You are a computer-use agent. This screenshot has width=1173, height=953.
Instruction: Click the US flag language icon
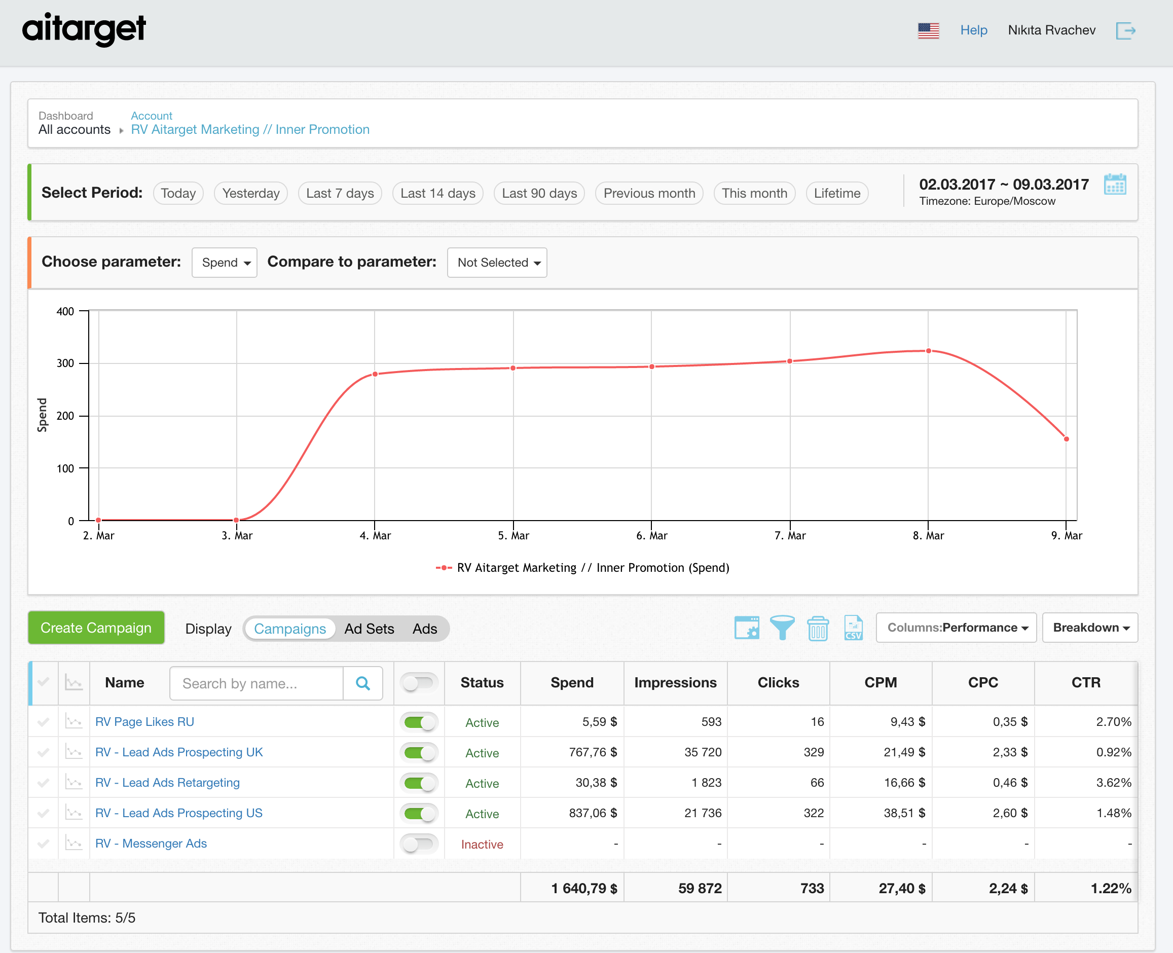[x=928, y=30]
